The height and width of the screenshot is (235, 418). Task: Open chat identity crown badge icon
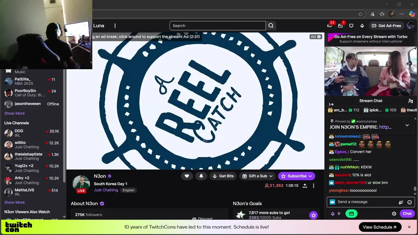[332, 202]
